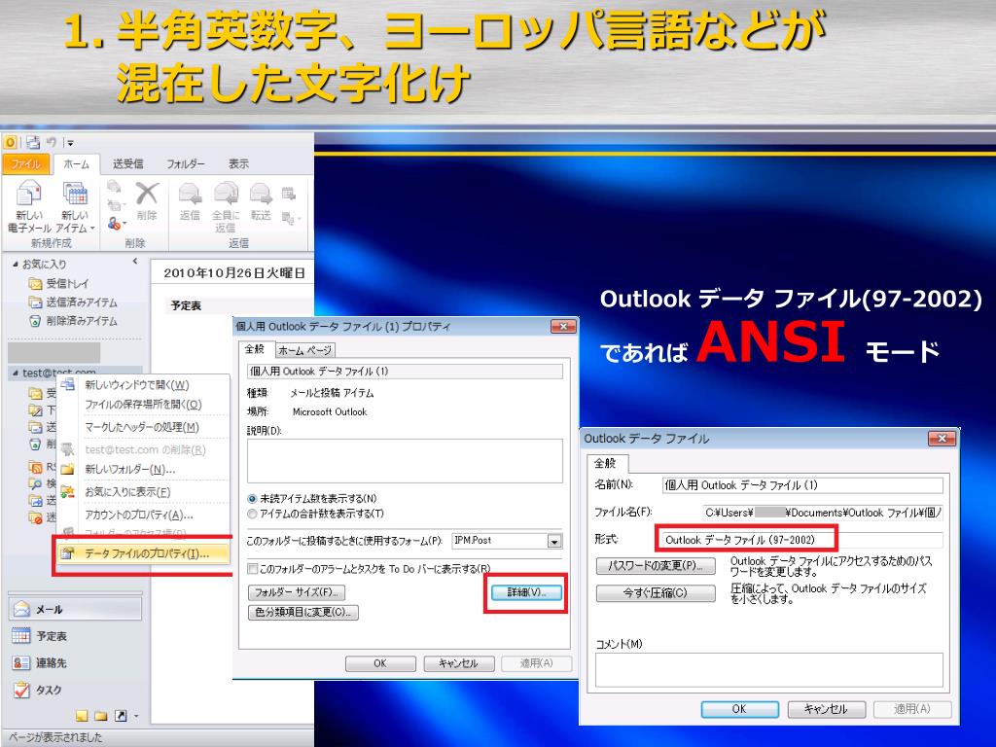The image size is (996, 747).
Task: Click the Folder List icon in navigation footer
Action: [x=100, y=716]
